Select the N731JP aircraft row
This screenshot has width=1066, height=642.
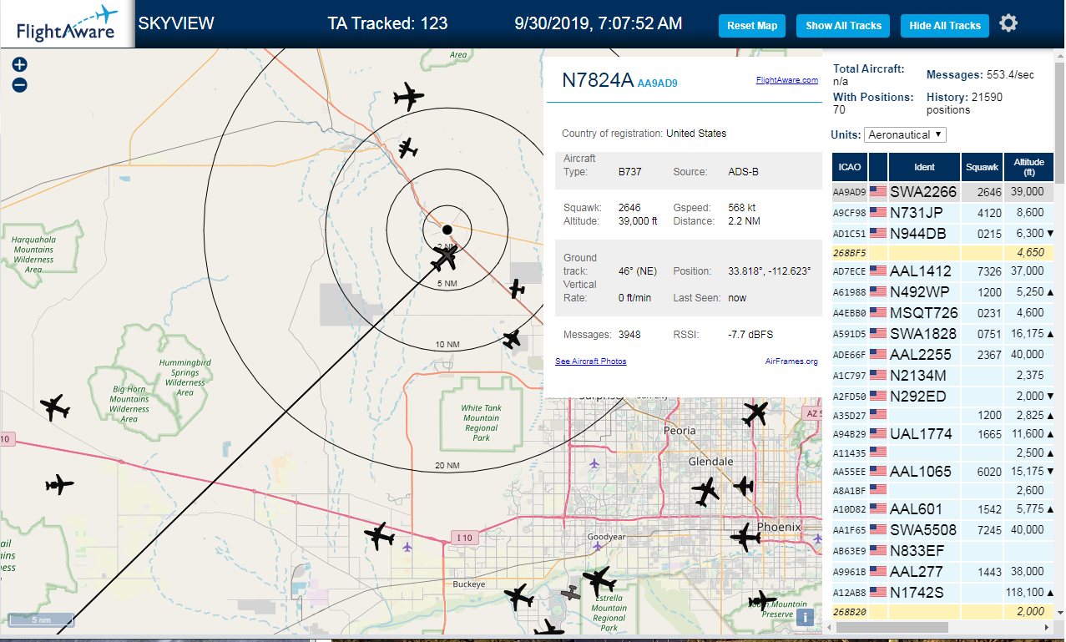(942, 213)
